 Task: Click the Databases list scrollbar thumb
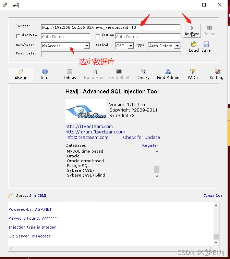click(x=157, y=169)
